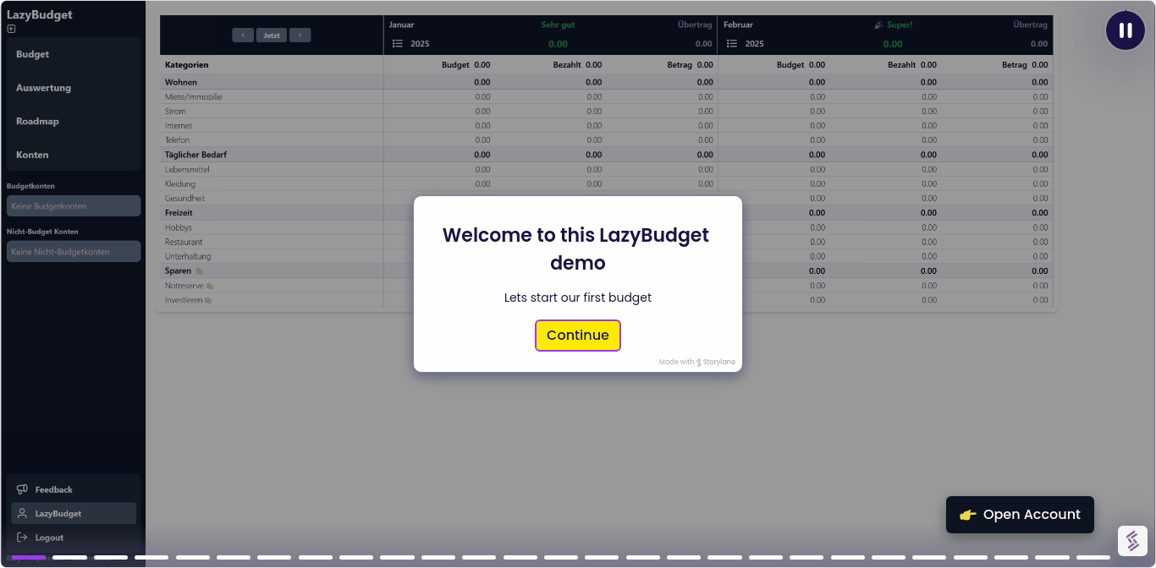Click the list icon next to Februar 2025

click(x=733, y=44)
